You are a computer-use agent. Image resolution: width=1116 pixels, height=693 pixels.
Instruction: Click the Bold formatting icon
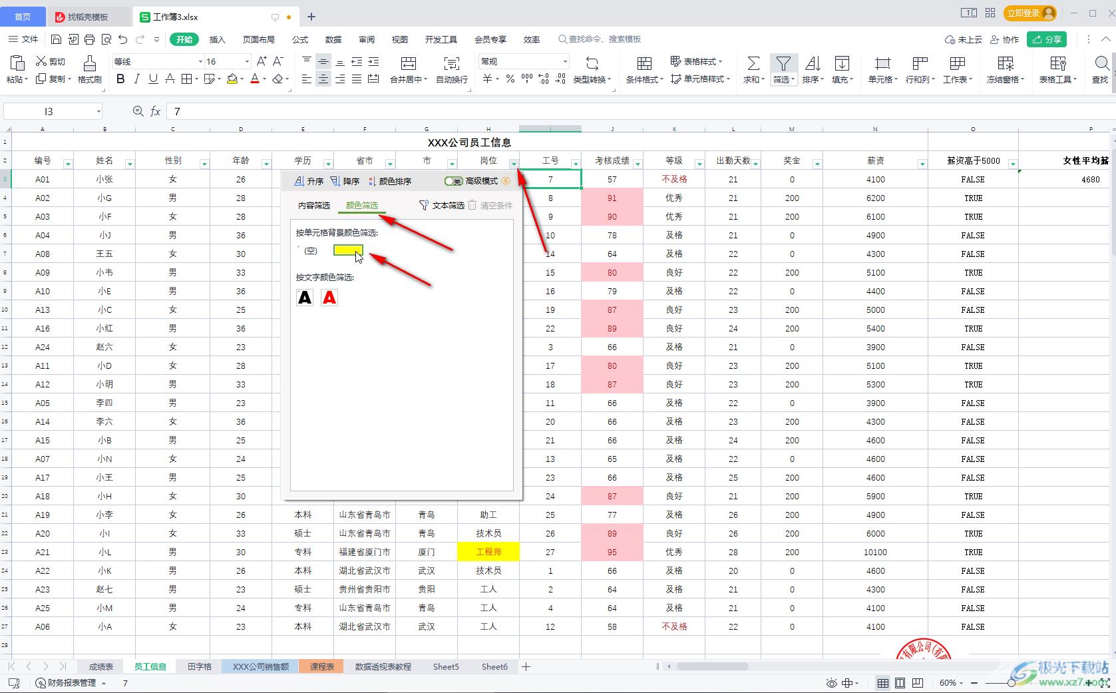click(120, 79)
